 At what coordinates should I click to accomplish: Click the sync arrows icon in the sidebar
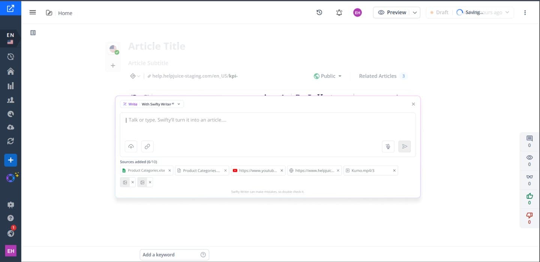(x=10, y=141)
